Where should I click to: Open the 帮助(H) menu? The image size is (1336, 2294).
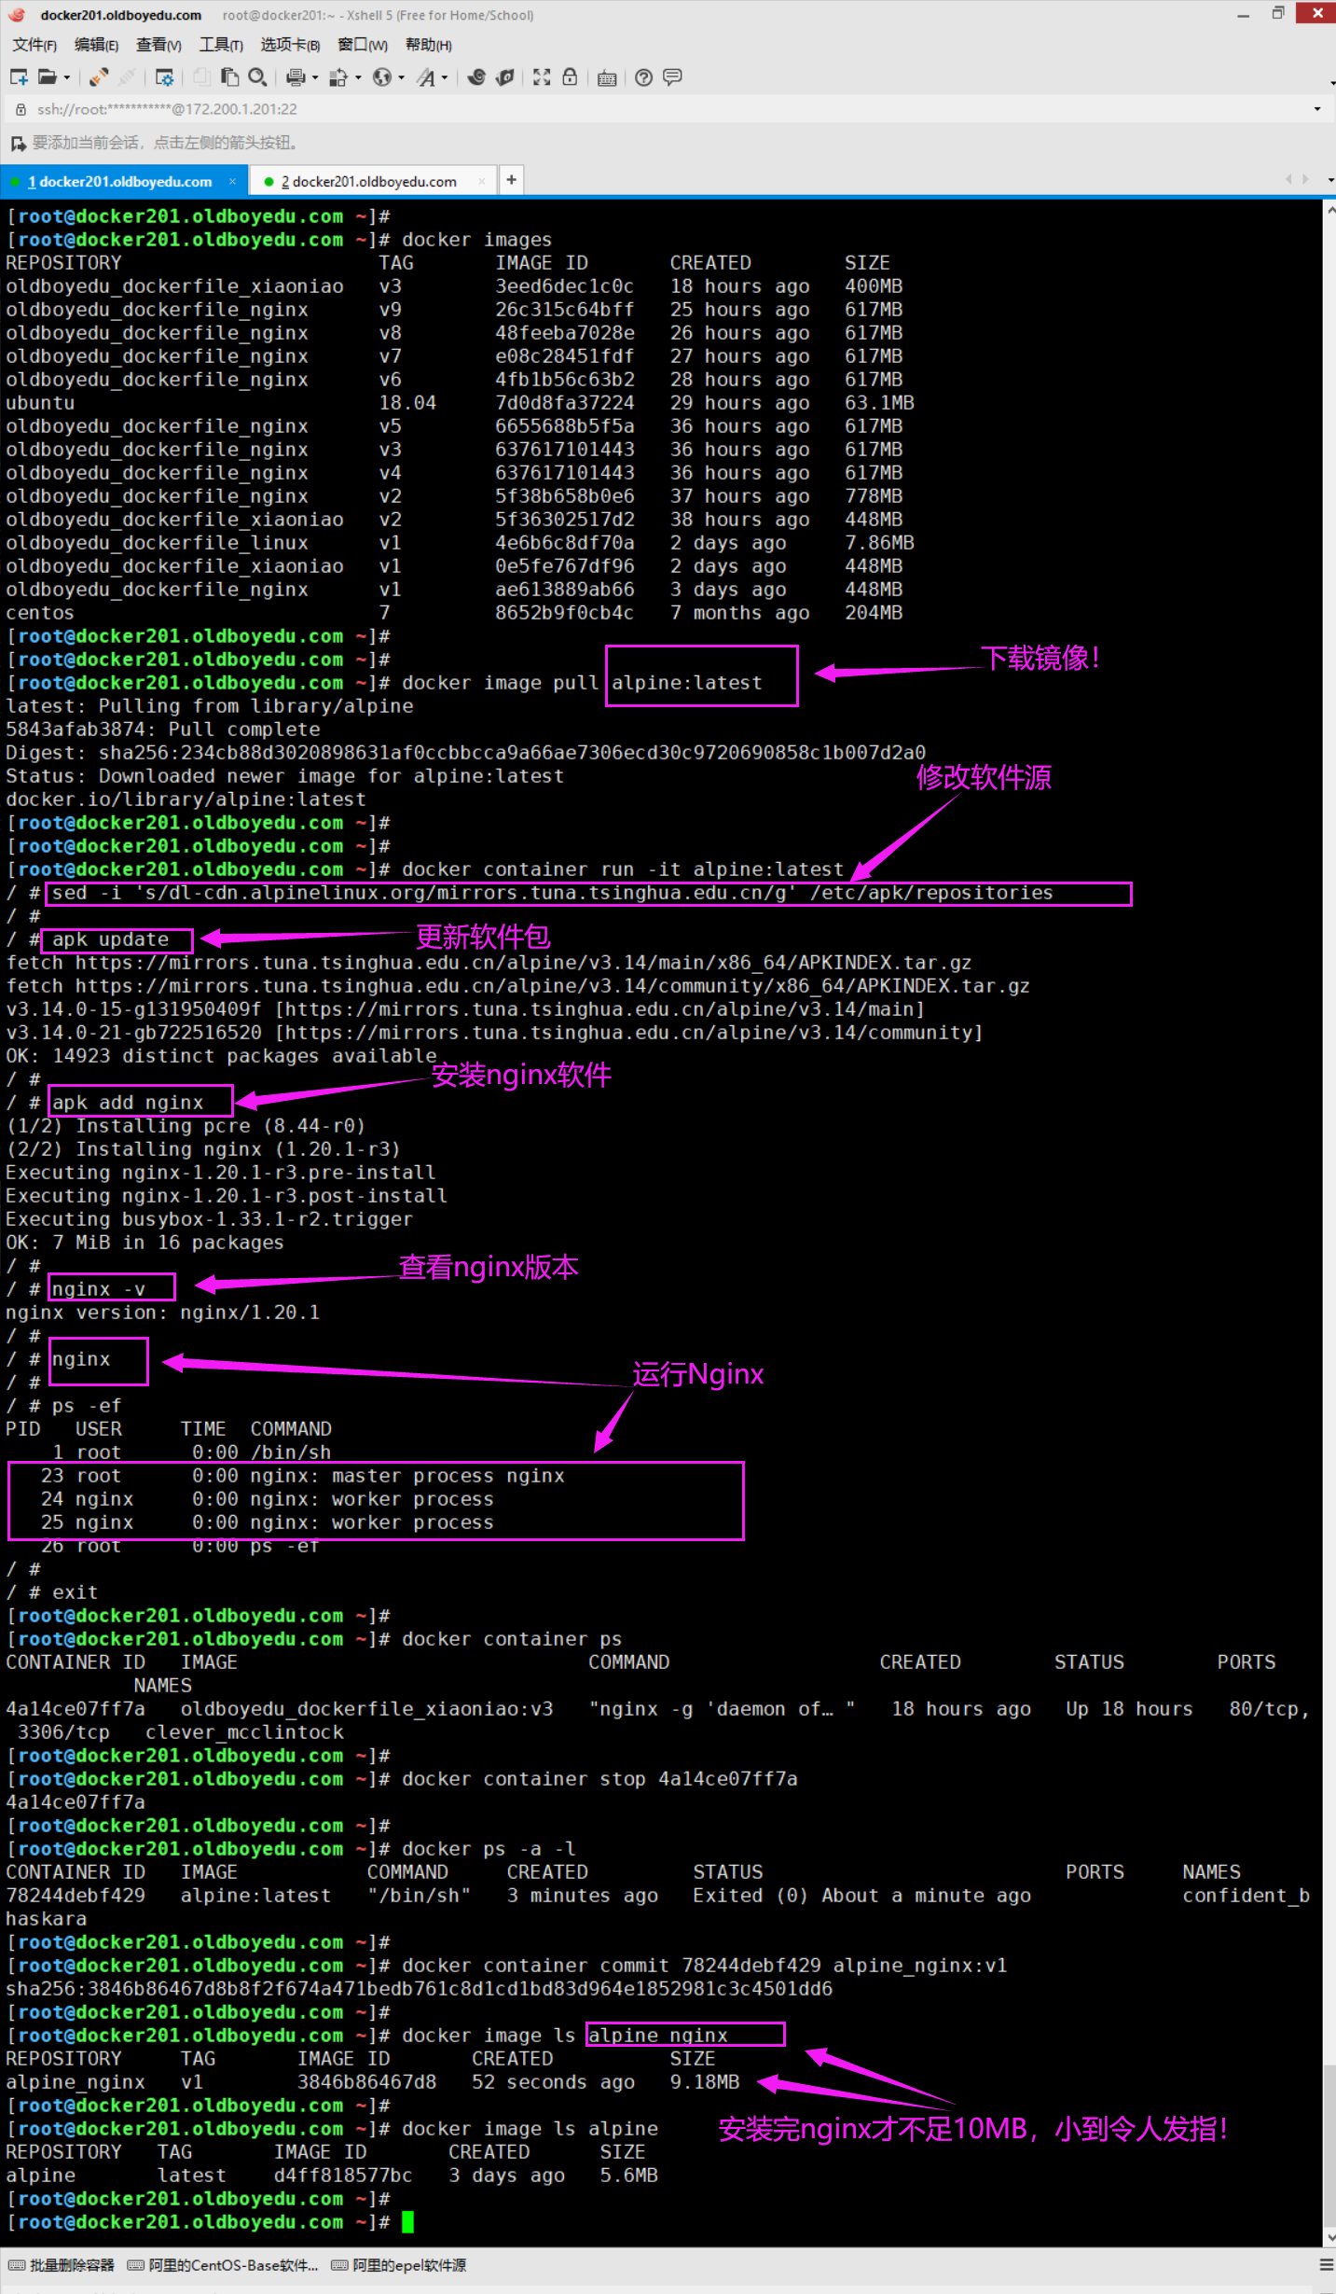click(x=429, y=45)
